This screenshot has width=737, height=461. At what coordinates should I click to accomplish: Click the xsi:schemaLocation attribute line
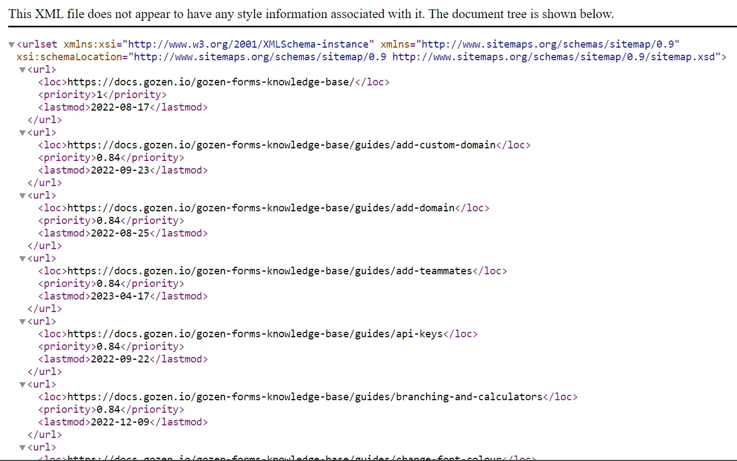pyautogui.click(x=372, y=57)
